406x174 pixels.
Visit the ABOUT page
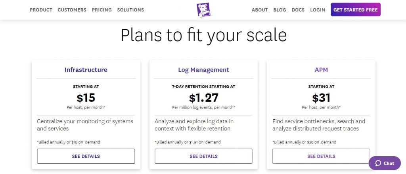point(260,10)
